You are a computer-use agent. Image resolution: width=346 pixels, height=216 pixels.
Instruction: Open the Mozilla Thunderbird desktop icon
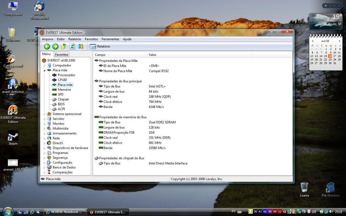click(40, 10)
